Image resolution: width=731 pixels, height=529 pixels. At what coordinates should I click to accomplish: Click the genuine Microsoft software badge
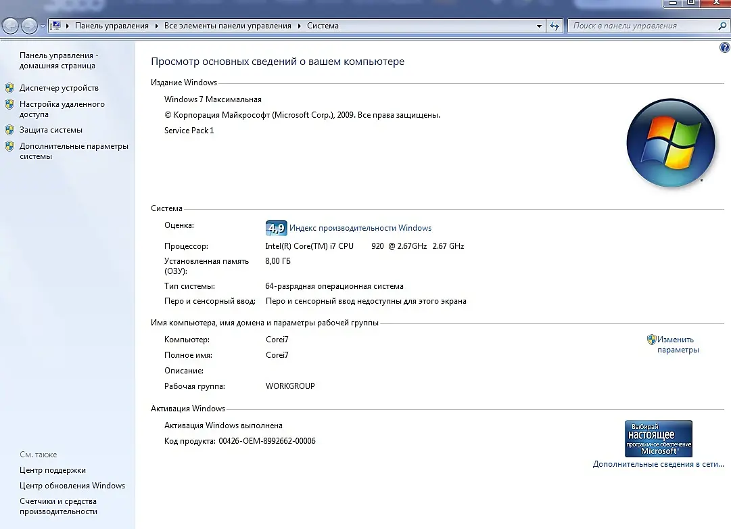click(658, 438)
